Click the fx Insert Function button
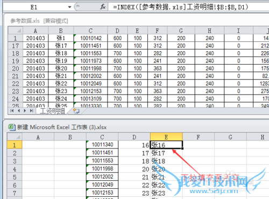269x199 pixels. click(x=103, y=7)
